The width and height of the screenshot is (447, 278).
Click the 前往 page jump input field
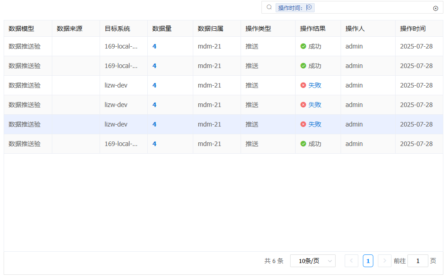(417, 261)
